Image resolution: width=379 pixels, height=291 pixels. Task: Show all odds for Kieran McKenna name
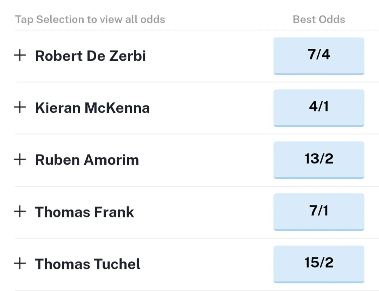[x=92, y=108]
